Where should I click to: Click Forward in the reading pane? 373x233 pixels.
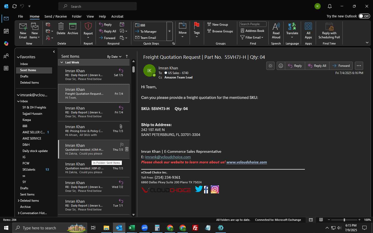341,66
